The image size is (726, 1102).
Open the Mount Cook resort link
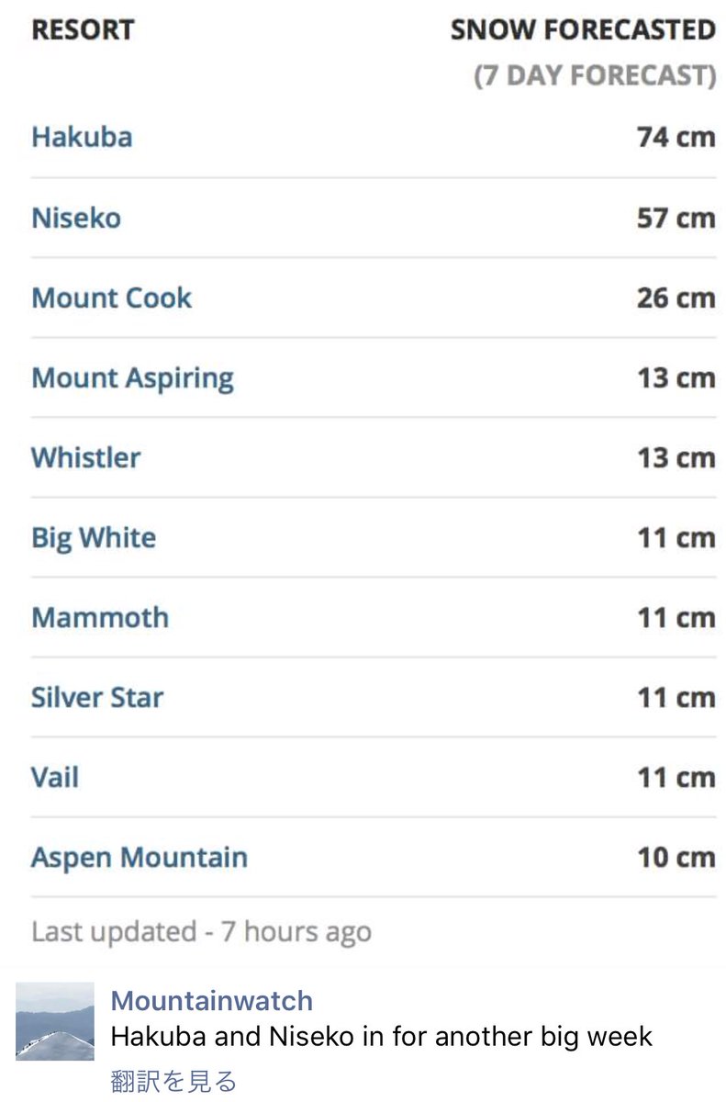tap(111, 298)
